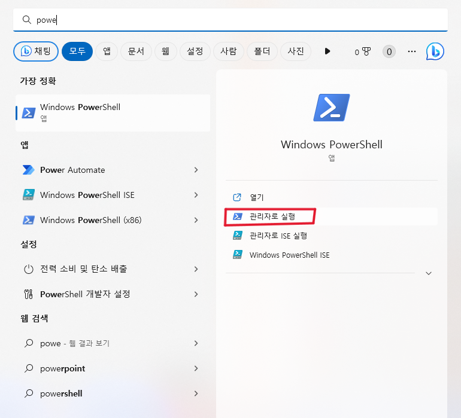461x418 pixels.
Task: Expand the powershell suggestion chevron
Action: point(196,393)
